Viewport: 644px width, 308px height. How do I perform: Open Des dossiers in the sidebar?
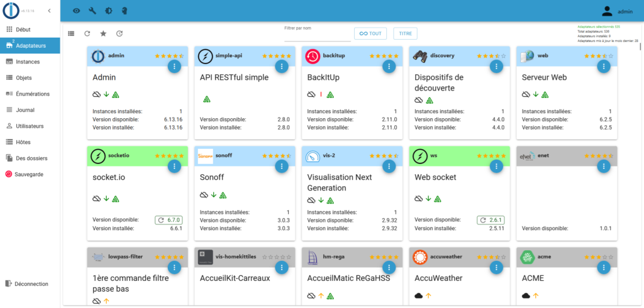coord(30,158)
